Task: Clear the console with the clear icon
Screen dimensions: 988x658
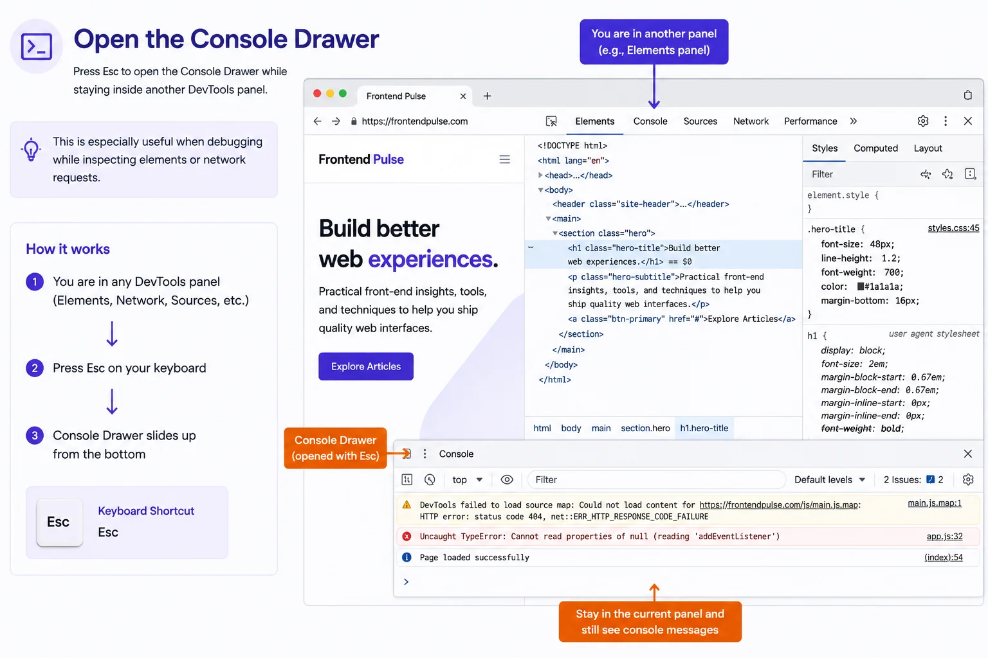Action: pyautogui.click(x=430, y=479)
